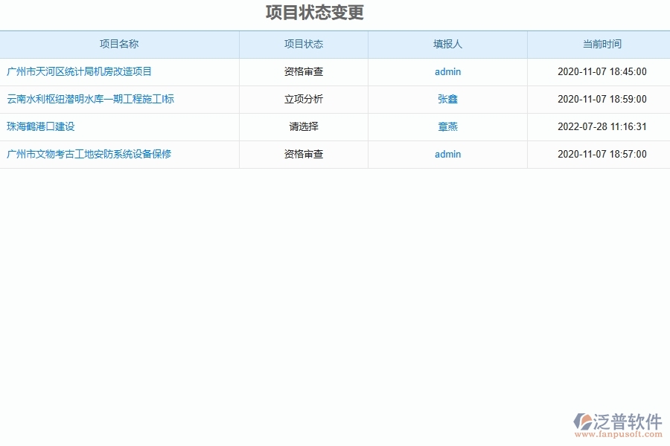Image resolution: width=670 pixels, height=446 pixels.
Task: Open the 云南水利枢纽潜明水库一期工程施工标 project link
Action: point(89,99)
